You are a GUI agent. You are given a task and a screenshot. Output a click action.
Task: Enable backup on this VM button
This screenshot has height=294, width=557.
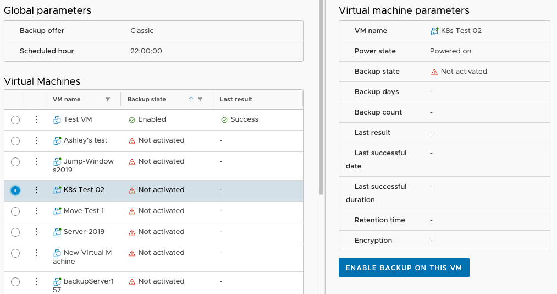404,268
